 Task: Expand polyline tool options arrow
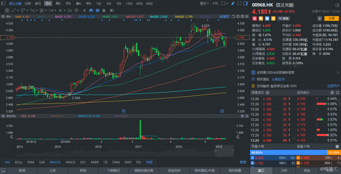coord(27,10)
